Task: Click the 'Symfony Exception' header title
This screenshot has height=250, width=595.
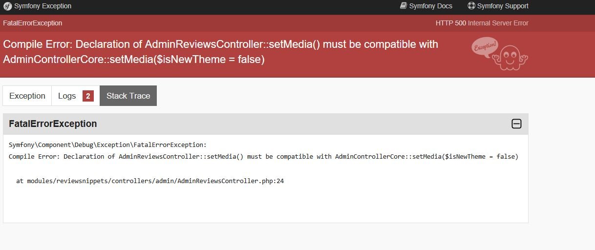Action: point(42,6)
